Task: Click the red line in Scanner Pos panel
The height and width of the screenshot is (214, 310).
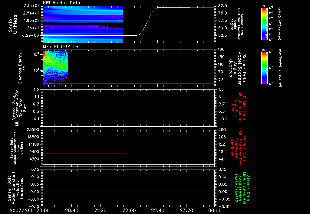Action: 84,154
